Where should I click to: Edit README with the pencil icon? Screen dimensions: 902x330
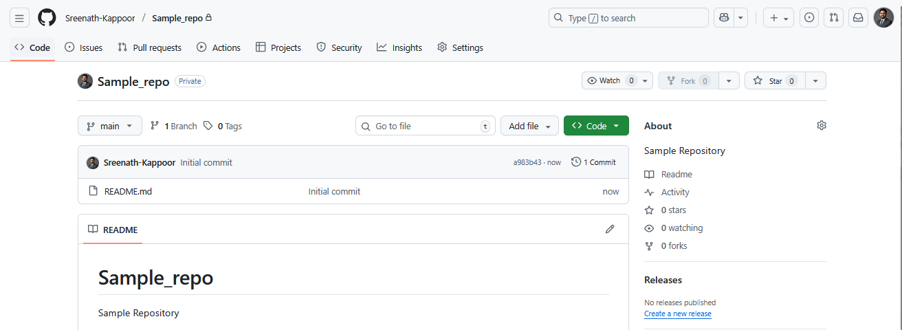610,229
